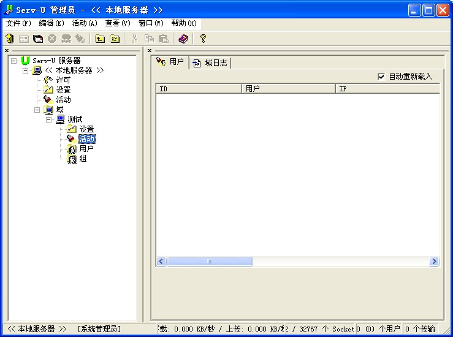Click the paste clipboard toolbar icon
Image resolution: width=453 pixels, height=337 pixels.
164,39
